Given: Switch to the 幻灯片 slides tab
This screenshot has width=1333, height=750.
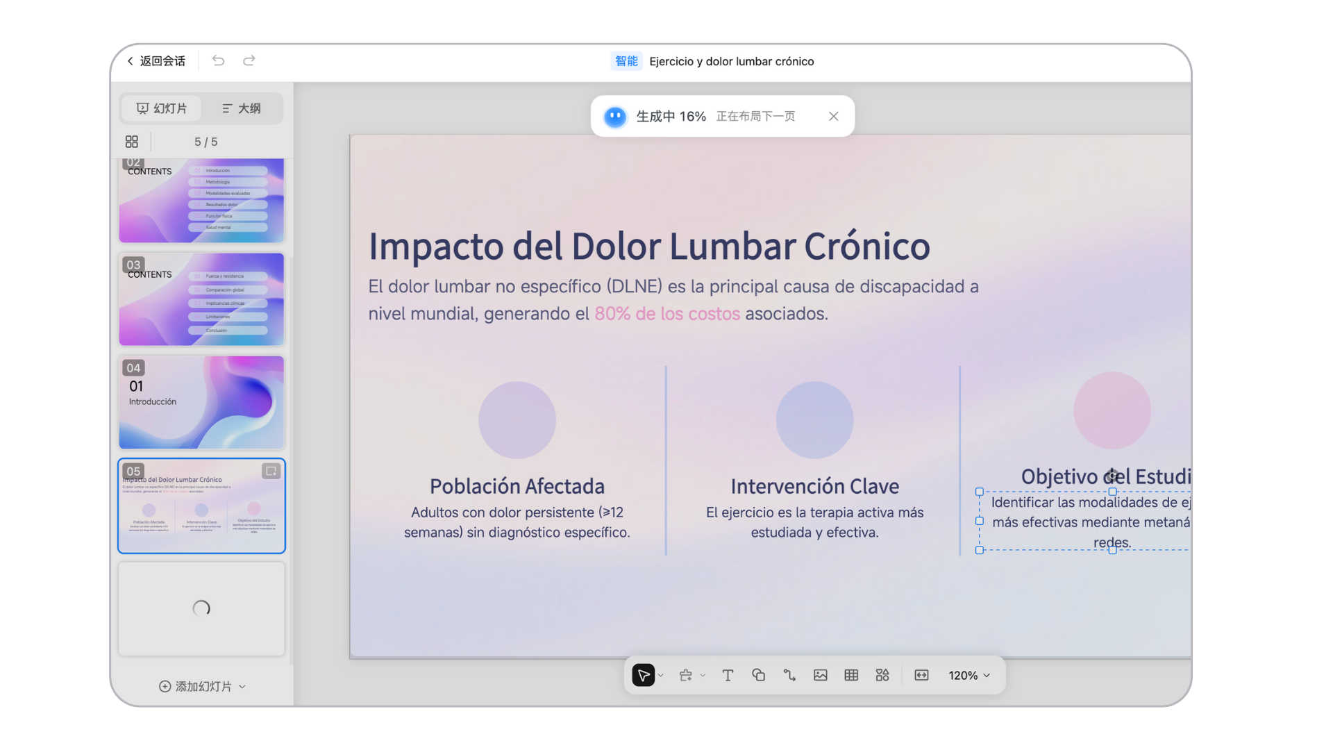Looking at the screenshot, I should click(x=162, y=108).
